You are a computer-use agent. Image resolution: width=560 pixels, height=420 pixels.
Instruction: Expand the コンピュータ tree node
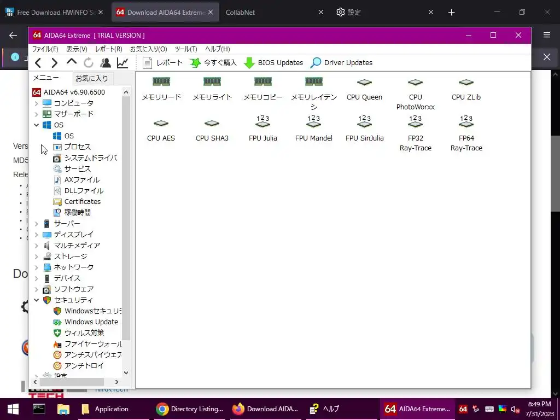pos(36,103)
